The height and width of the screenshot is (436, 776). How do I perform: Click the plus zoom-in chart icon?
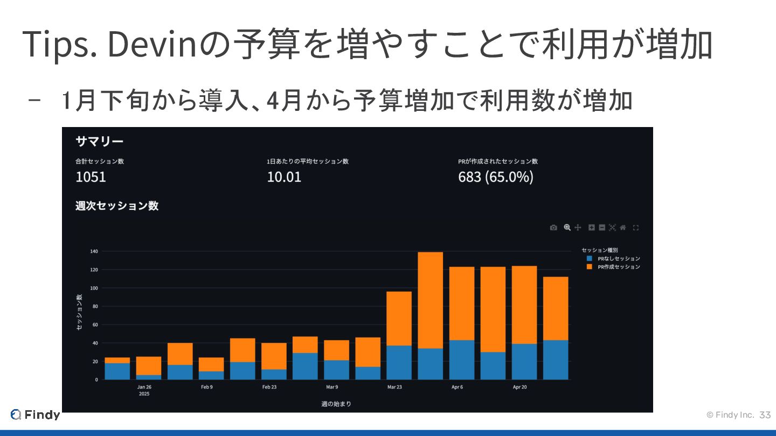pyautogui.click(x=592, y=228)
